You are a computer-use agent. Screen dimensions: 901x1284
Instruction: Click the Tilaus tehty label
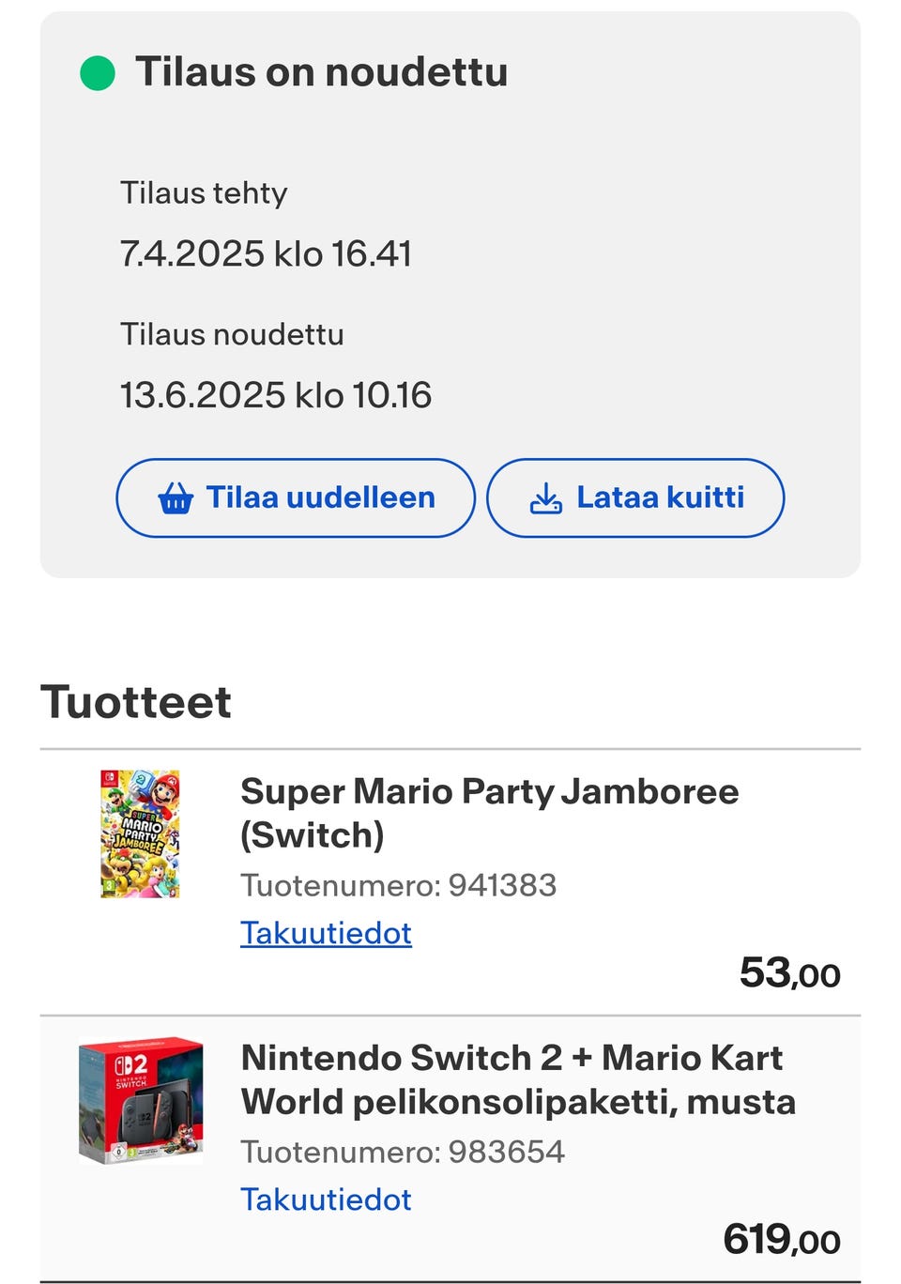[204, 193]
